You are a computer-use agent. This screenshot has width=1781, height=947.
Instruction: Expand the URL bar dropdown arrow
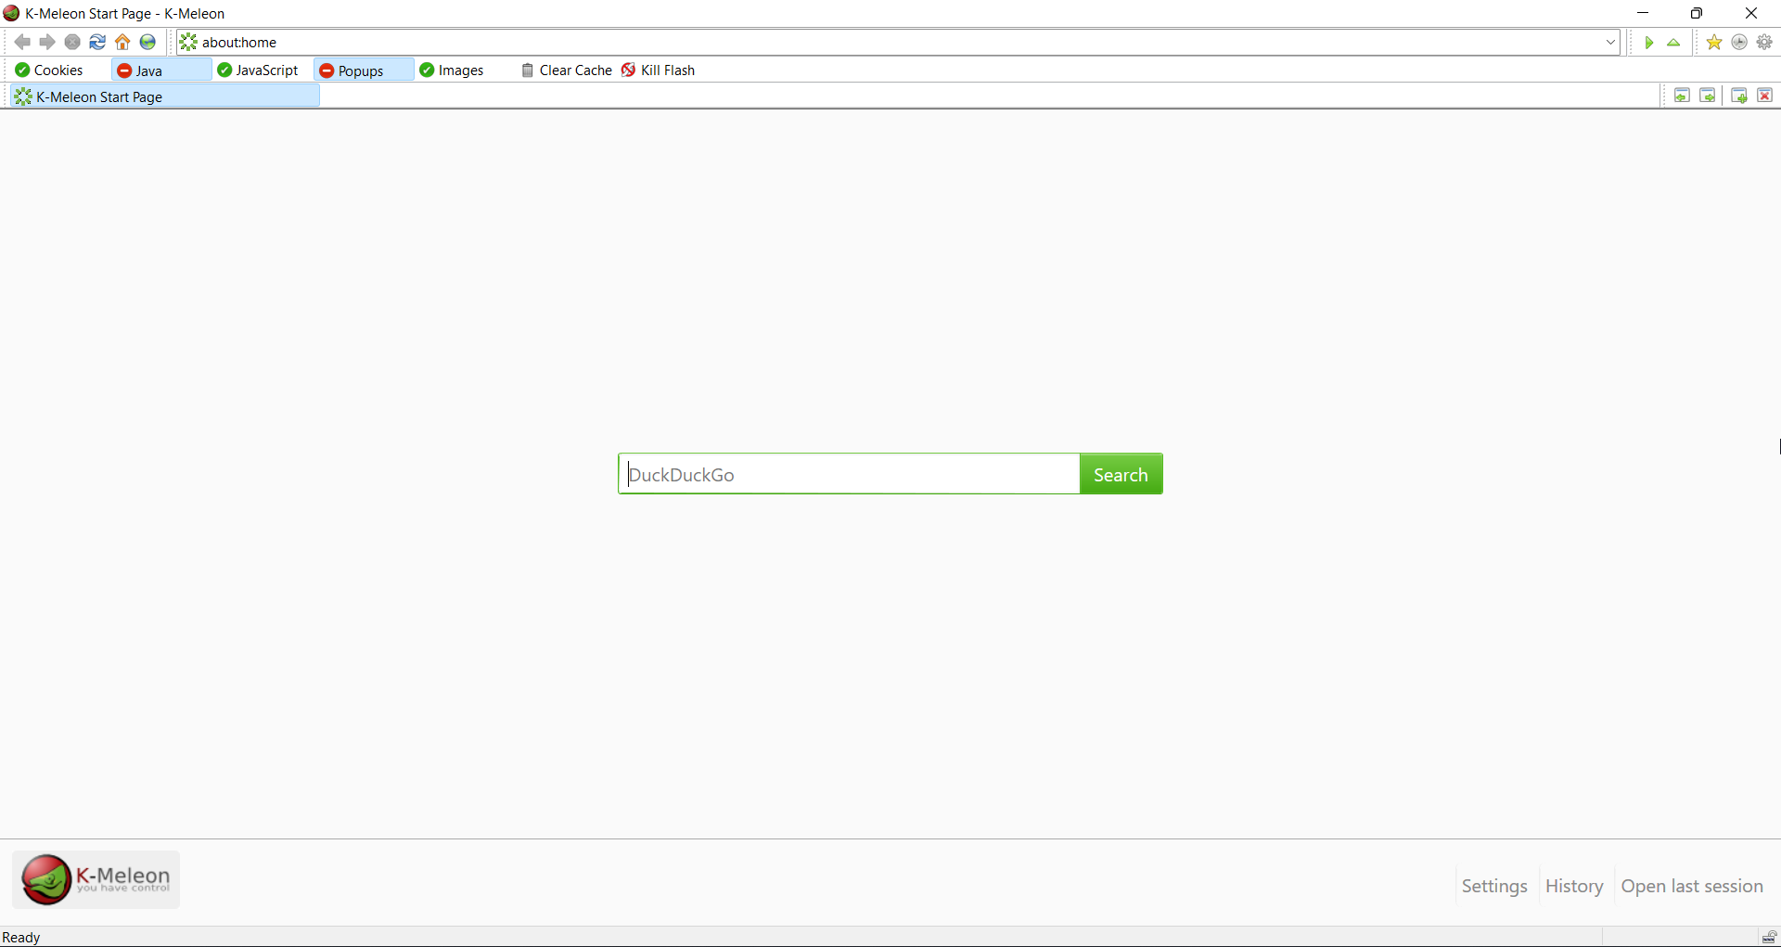point(1610,42)
